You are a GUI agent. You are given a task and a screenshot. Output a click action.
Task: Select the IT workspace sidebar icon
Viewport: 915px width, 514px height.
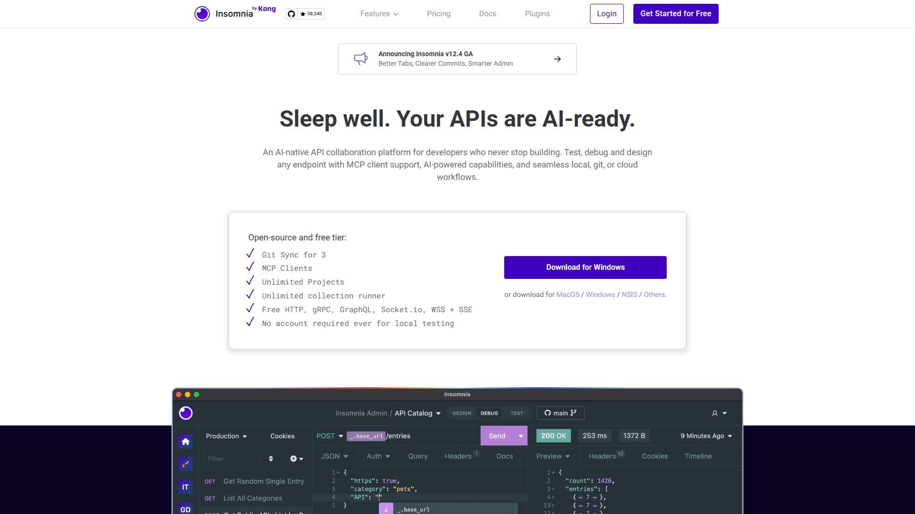pyautogui.click(x=185, y=487)
